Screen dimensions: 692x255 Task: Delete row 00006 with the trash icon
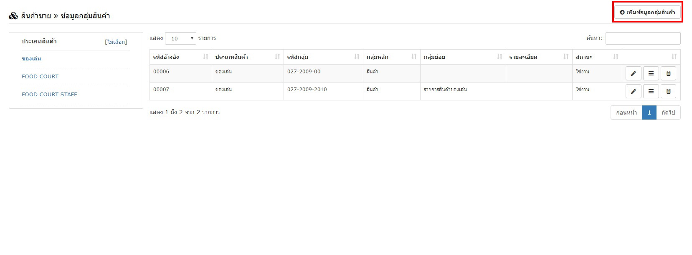click(668, 73)
